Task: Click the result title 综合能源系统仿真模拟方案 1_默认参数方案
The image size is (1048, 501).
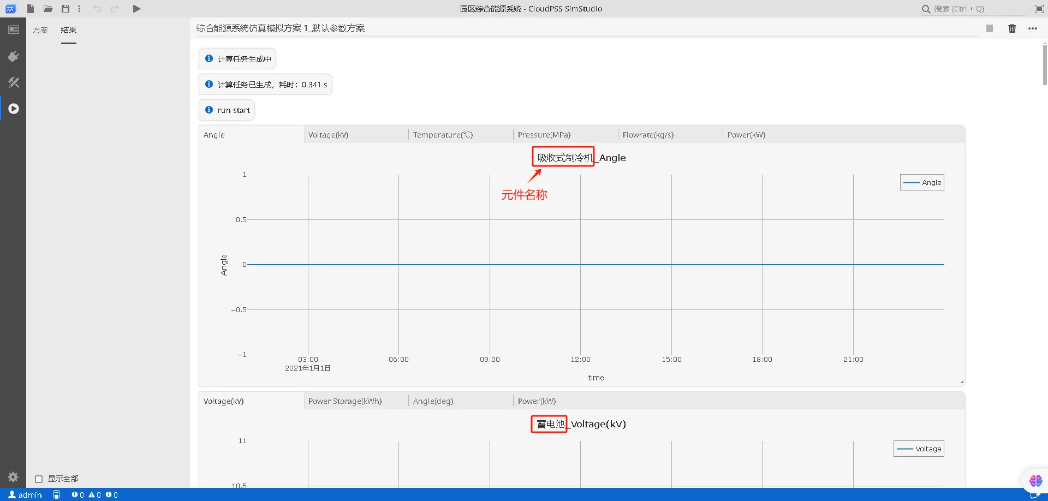Action: (x=281, y=28)
